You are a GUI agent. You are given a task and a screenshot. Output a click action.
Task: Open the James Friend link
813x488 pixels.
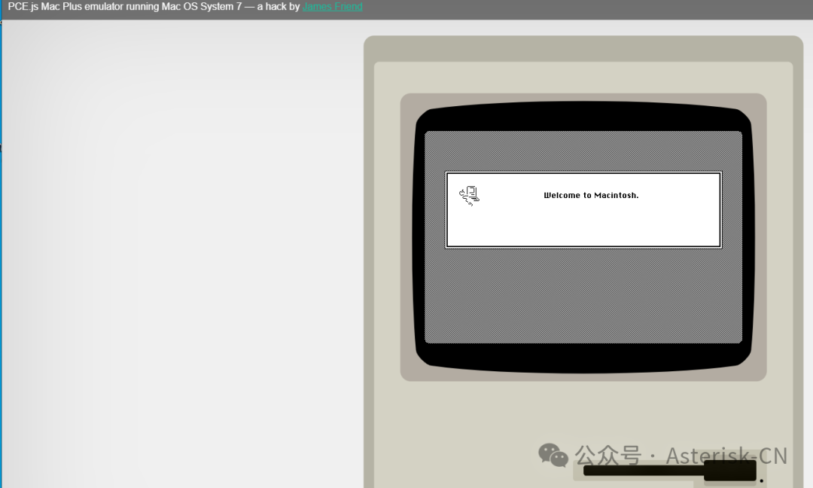click(333, 7)
